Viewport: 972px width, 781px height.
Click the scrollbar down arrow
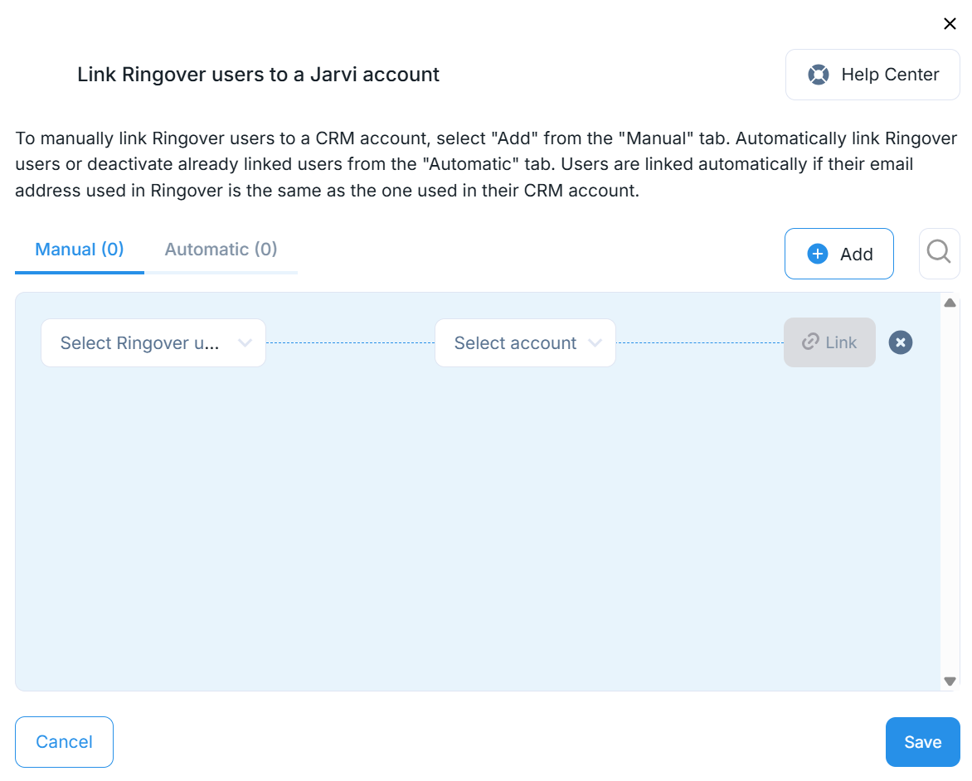pyautogui.click(x=949, y=682)
